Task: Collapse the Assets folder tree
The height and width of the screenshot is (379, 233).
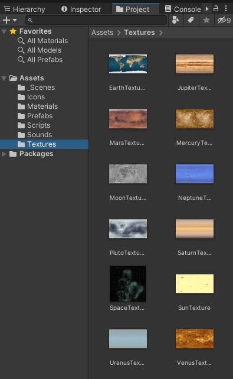Action: (x=4, y=78)
